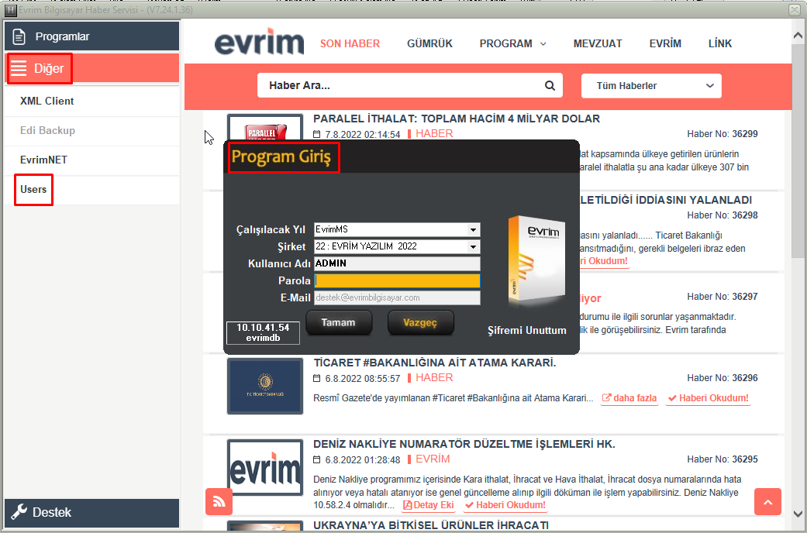Open XML Client in the sidebar

pos(91,101)
